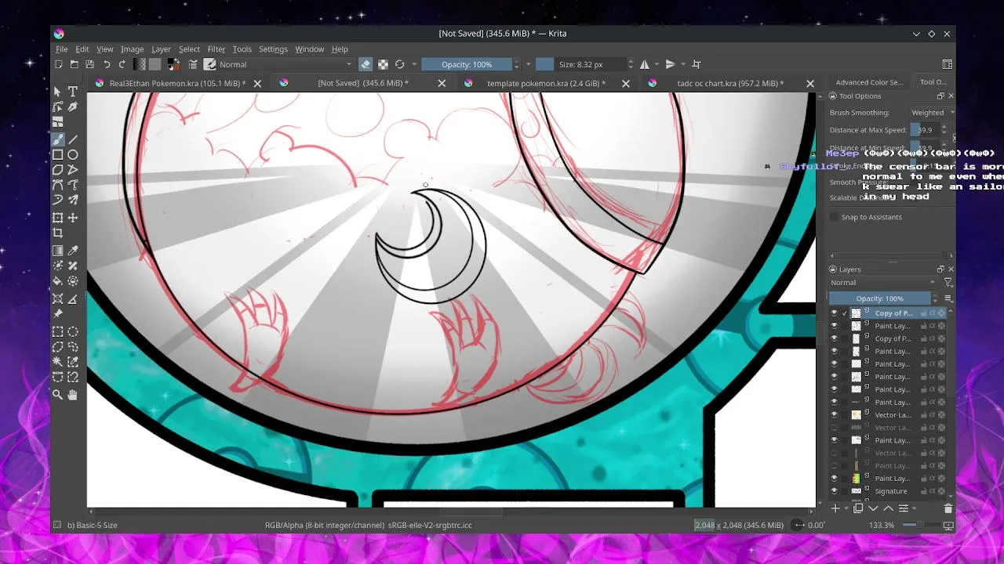Screen dimensions: 1004x564
Task: Select the Zoom magnifier tool
Action: [x=57, y=396]
